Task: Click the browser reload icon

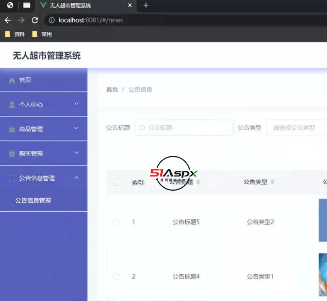Action: [x=35, y=20]
